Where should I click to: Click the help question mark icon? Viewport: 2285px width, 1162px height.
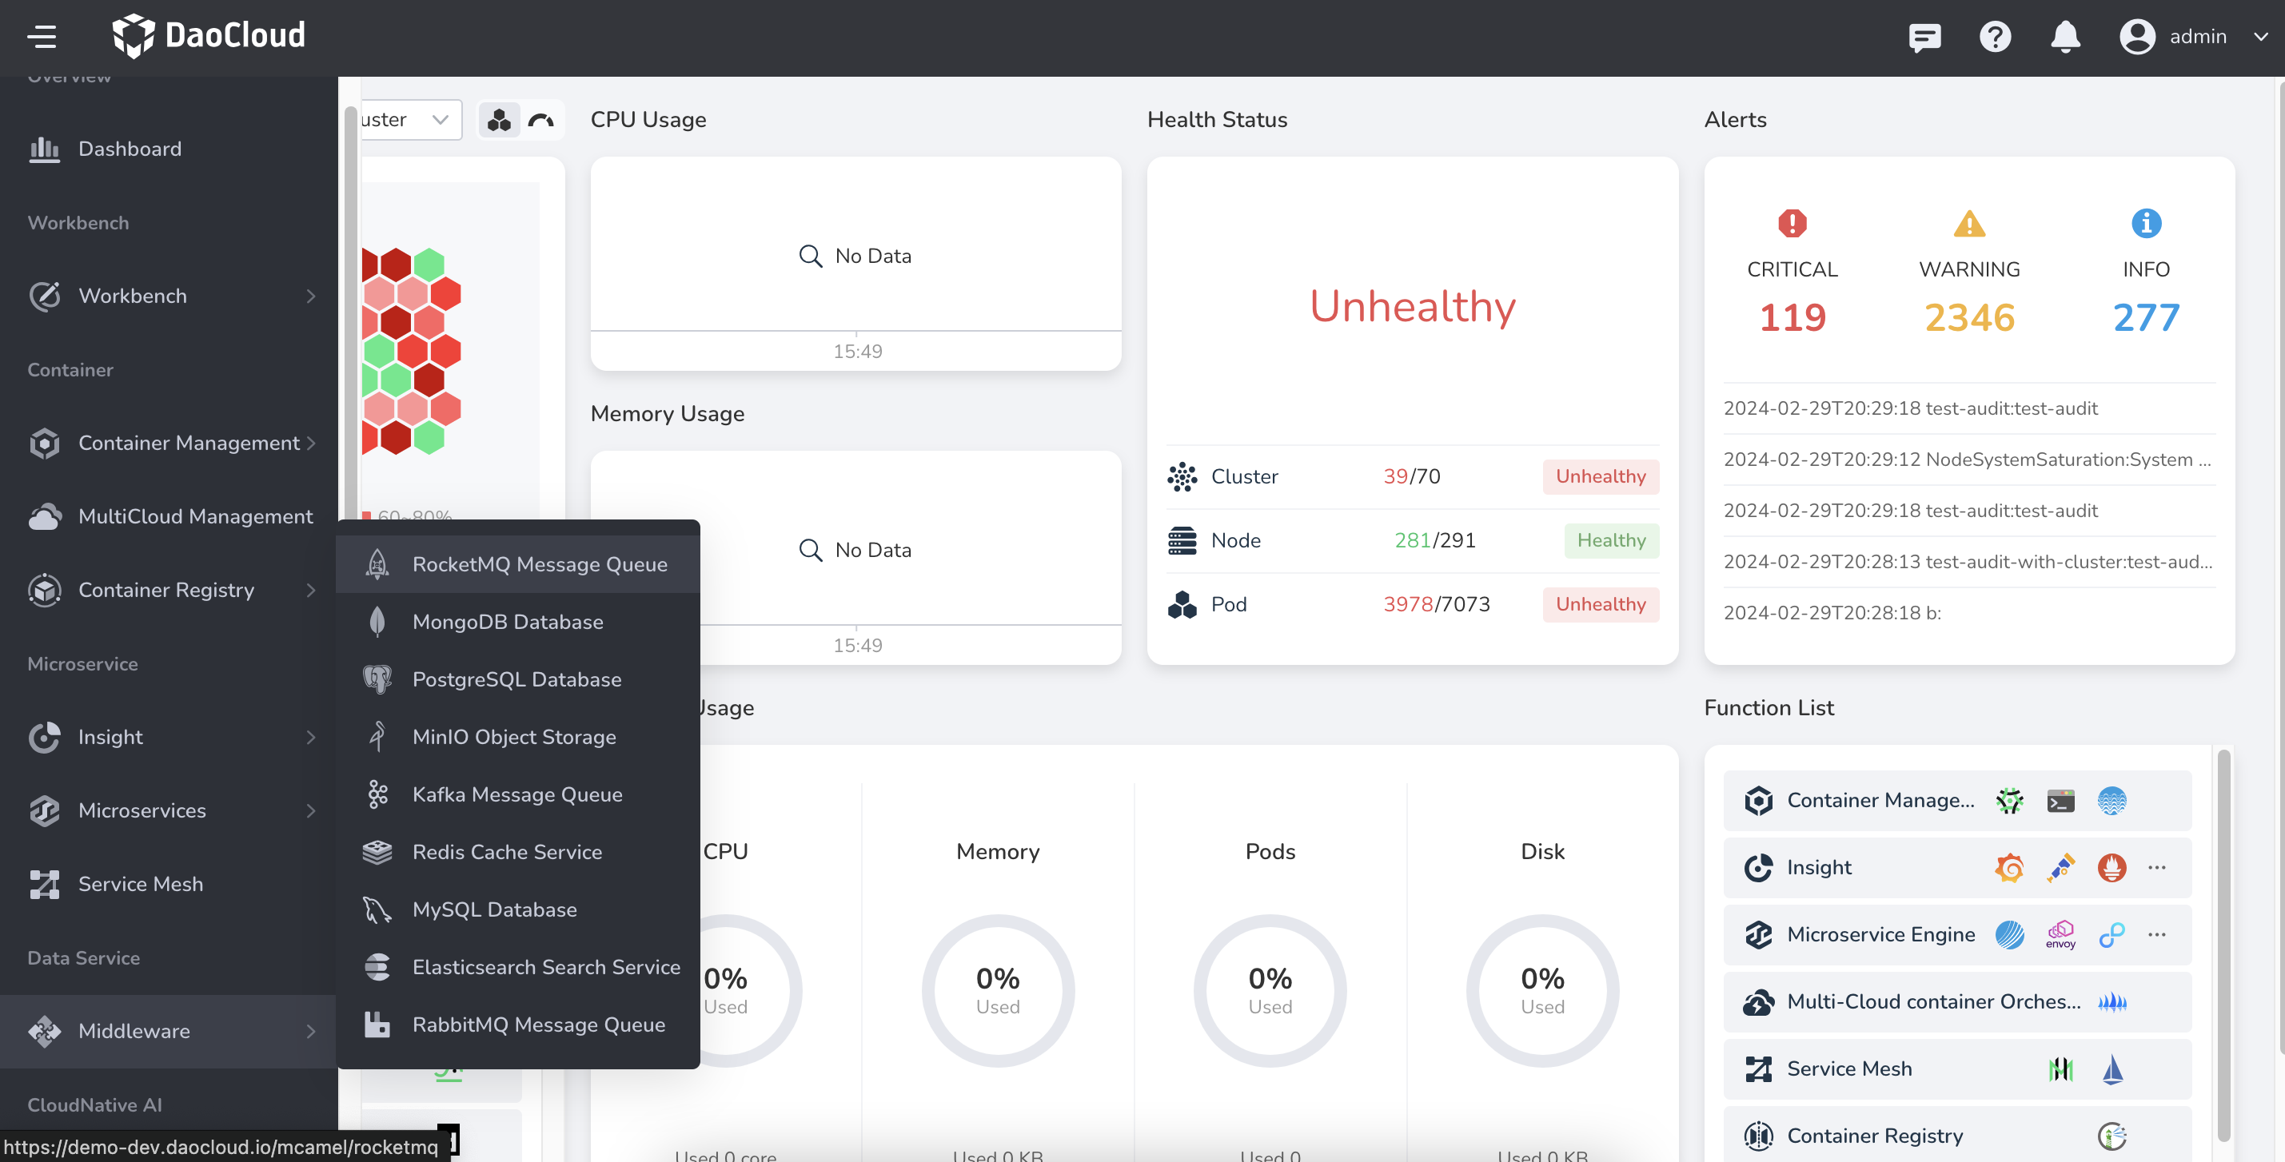1995,36
